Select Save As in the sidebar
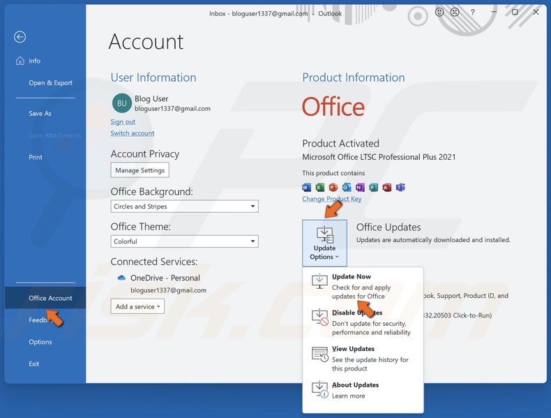The height and width of the screenshot is (418, 551). coord(40,114)
